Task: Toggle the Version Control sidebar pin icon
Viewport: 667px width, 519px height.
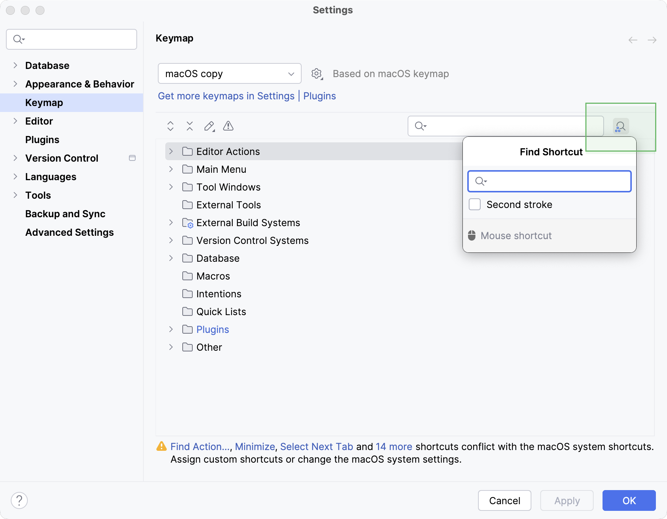Action: point(132,158)
